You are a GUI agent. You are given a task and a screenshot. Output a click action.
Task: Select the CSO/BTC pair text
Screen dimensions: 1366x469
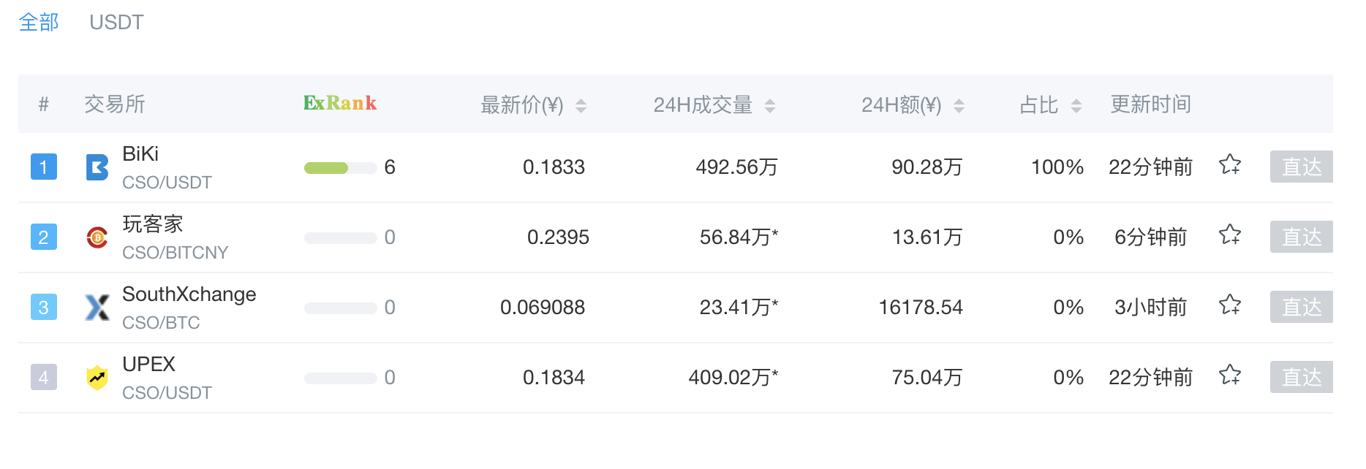161,323
